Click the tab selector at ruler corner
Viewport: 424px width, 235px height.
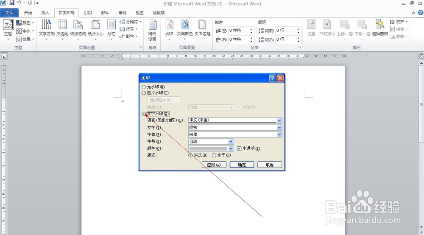4,56
